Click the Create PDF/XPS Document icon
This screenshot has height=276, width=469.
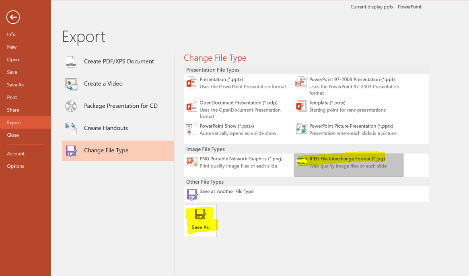tap(71, 61)
